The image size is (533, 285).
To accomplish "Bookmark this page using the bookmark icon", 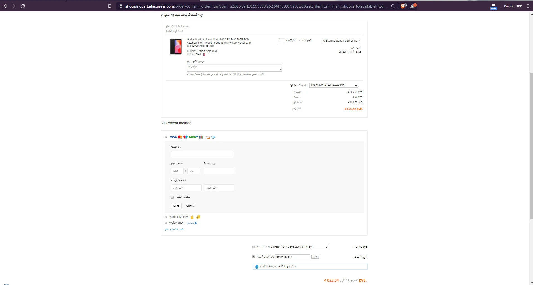I will tap(110, 6).
